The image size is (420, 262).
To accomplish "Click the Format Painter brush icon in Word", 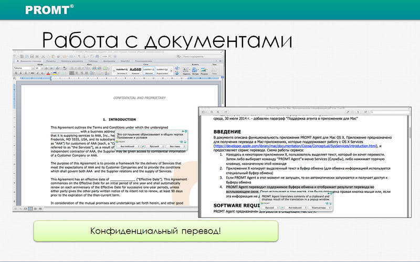I will [x=58, y=57].
